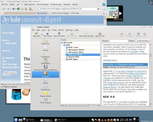This screenshot has height=122, width=153.
Task: Select the Akregator News feed
Action: click(x=76, y=50)
